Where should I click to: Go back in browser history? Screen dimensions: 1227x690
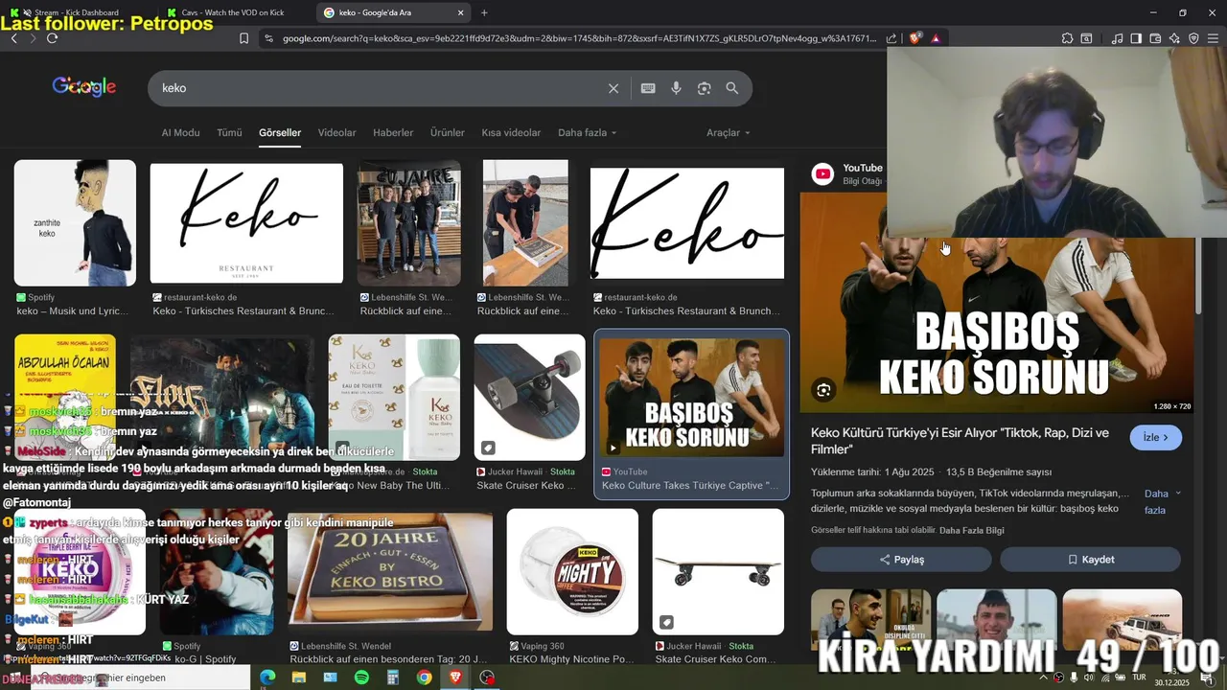13,38
